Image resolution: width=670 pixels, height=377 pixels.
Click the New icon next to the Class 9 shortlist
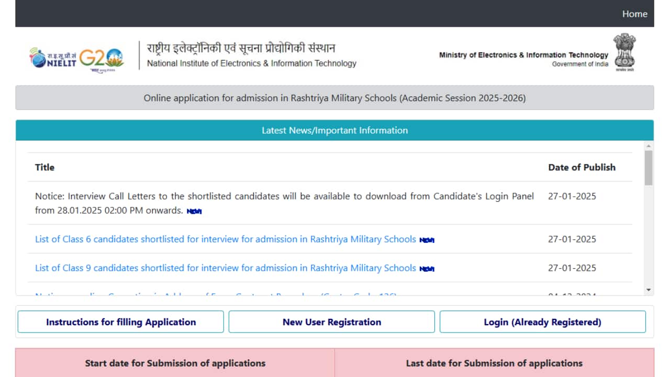pyautogui.click(x=427, y=268)
